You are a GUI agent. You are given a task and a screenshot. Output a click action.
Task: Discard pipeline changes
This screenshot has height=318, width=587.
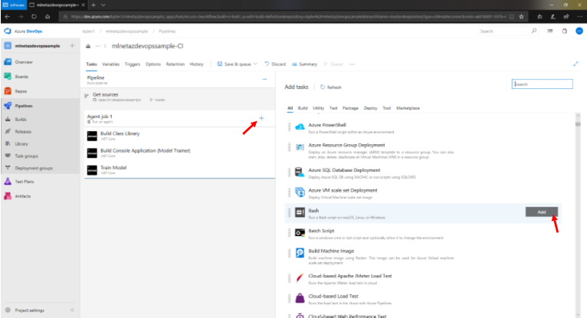(275, 64)
